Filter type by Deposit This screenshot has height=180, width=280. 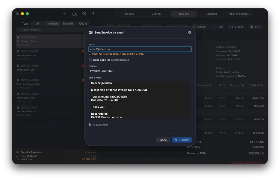point(68,23)
